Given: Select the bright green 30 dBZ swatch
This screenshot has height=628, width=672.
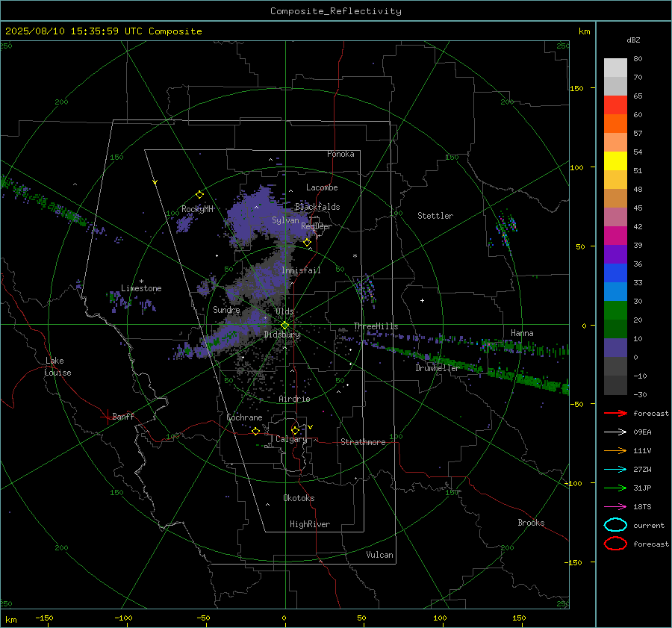Looking at the screenshot, I should (615, 311).
